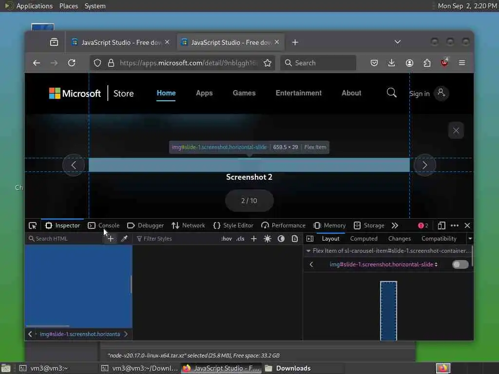The height and width of the screenshot is (374, 499).
Task: Open flex item selector dropdown
Action: pyautogui.click(x=384, y=264)
